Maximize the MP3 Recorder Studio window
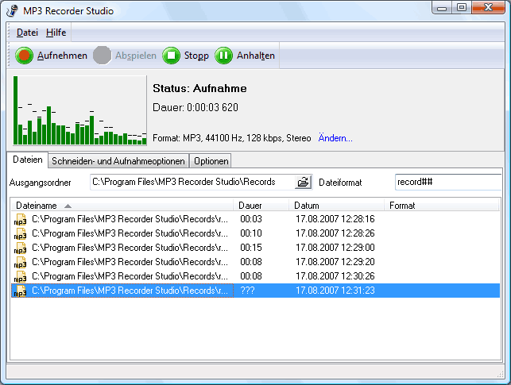511x385 pixels. (462, 8)
